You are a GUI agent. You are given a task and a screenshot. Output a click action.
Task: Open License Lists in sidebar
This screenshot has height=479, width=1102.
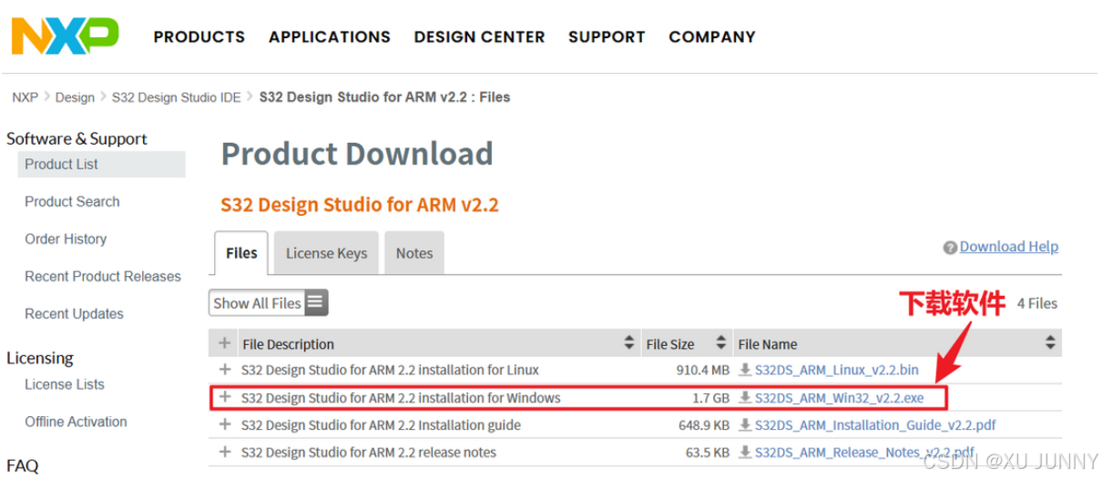pyautogui.click(x=65, y=384)
